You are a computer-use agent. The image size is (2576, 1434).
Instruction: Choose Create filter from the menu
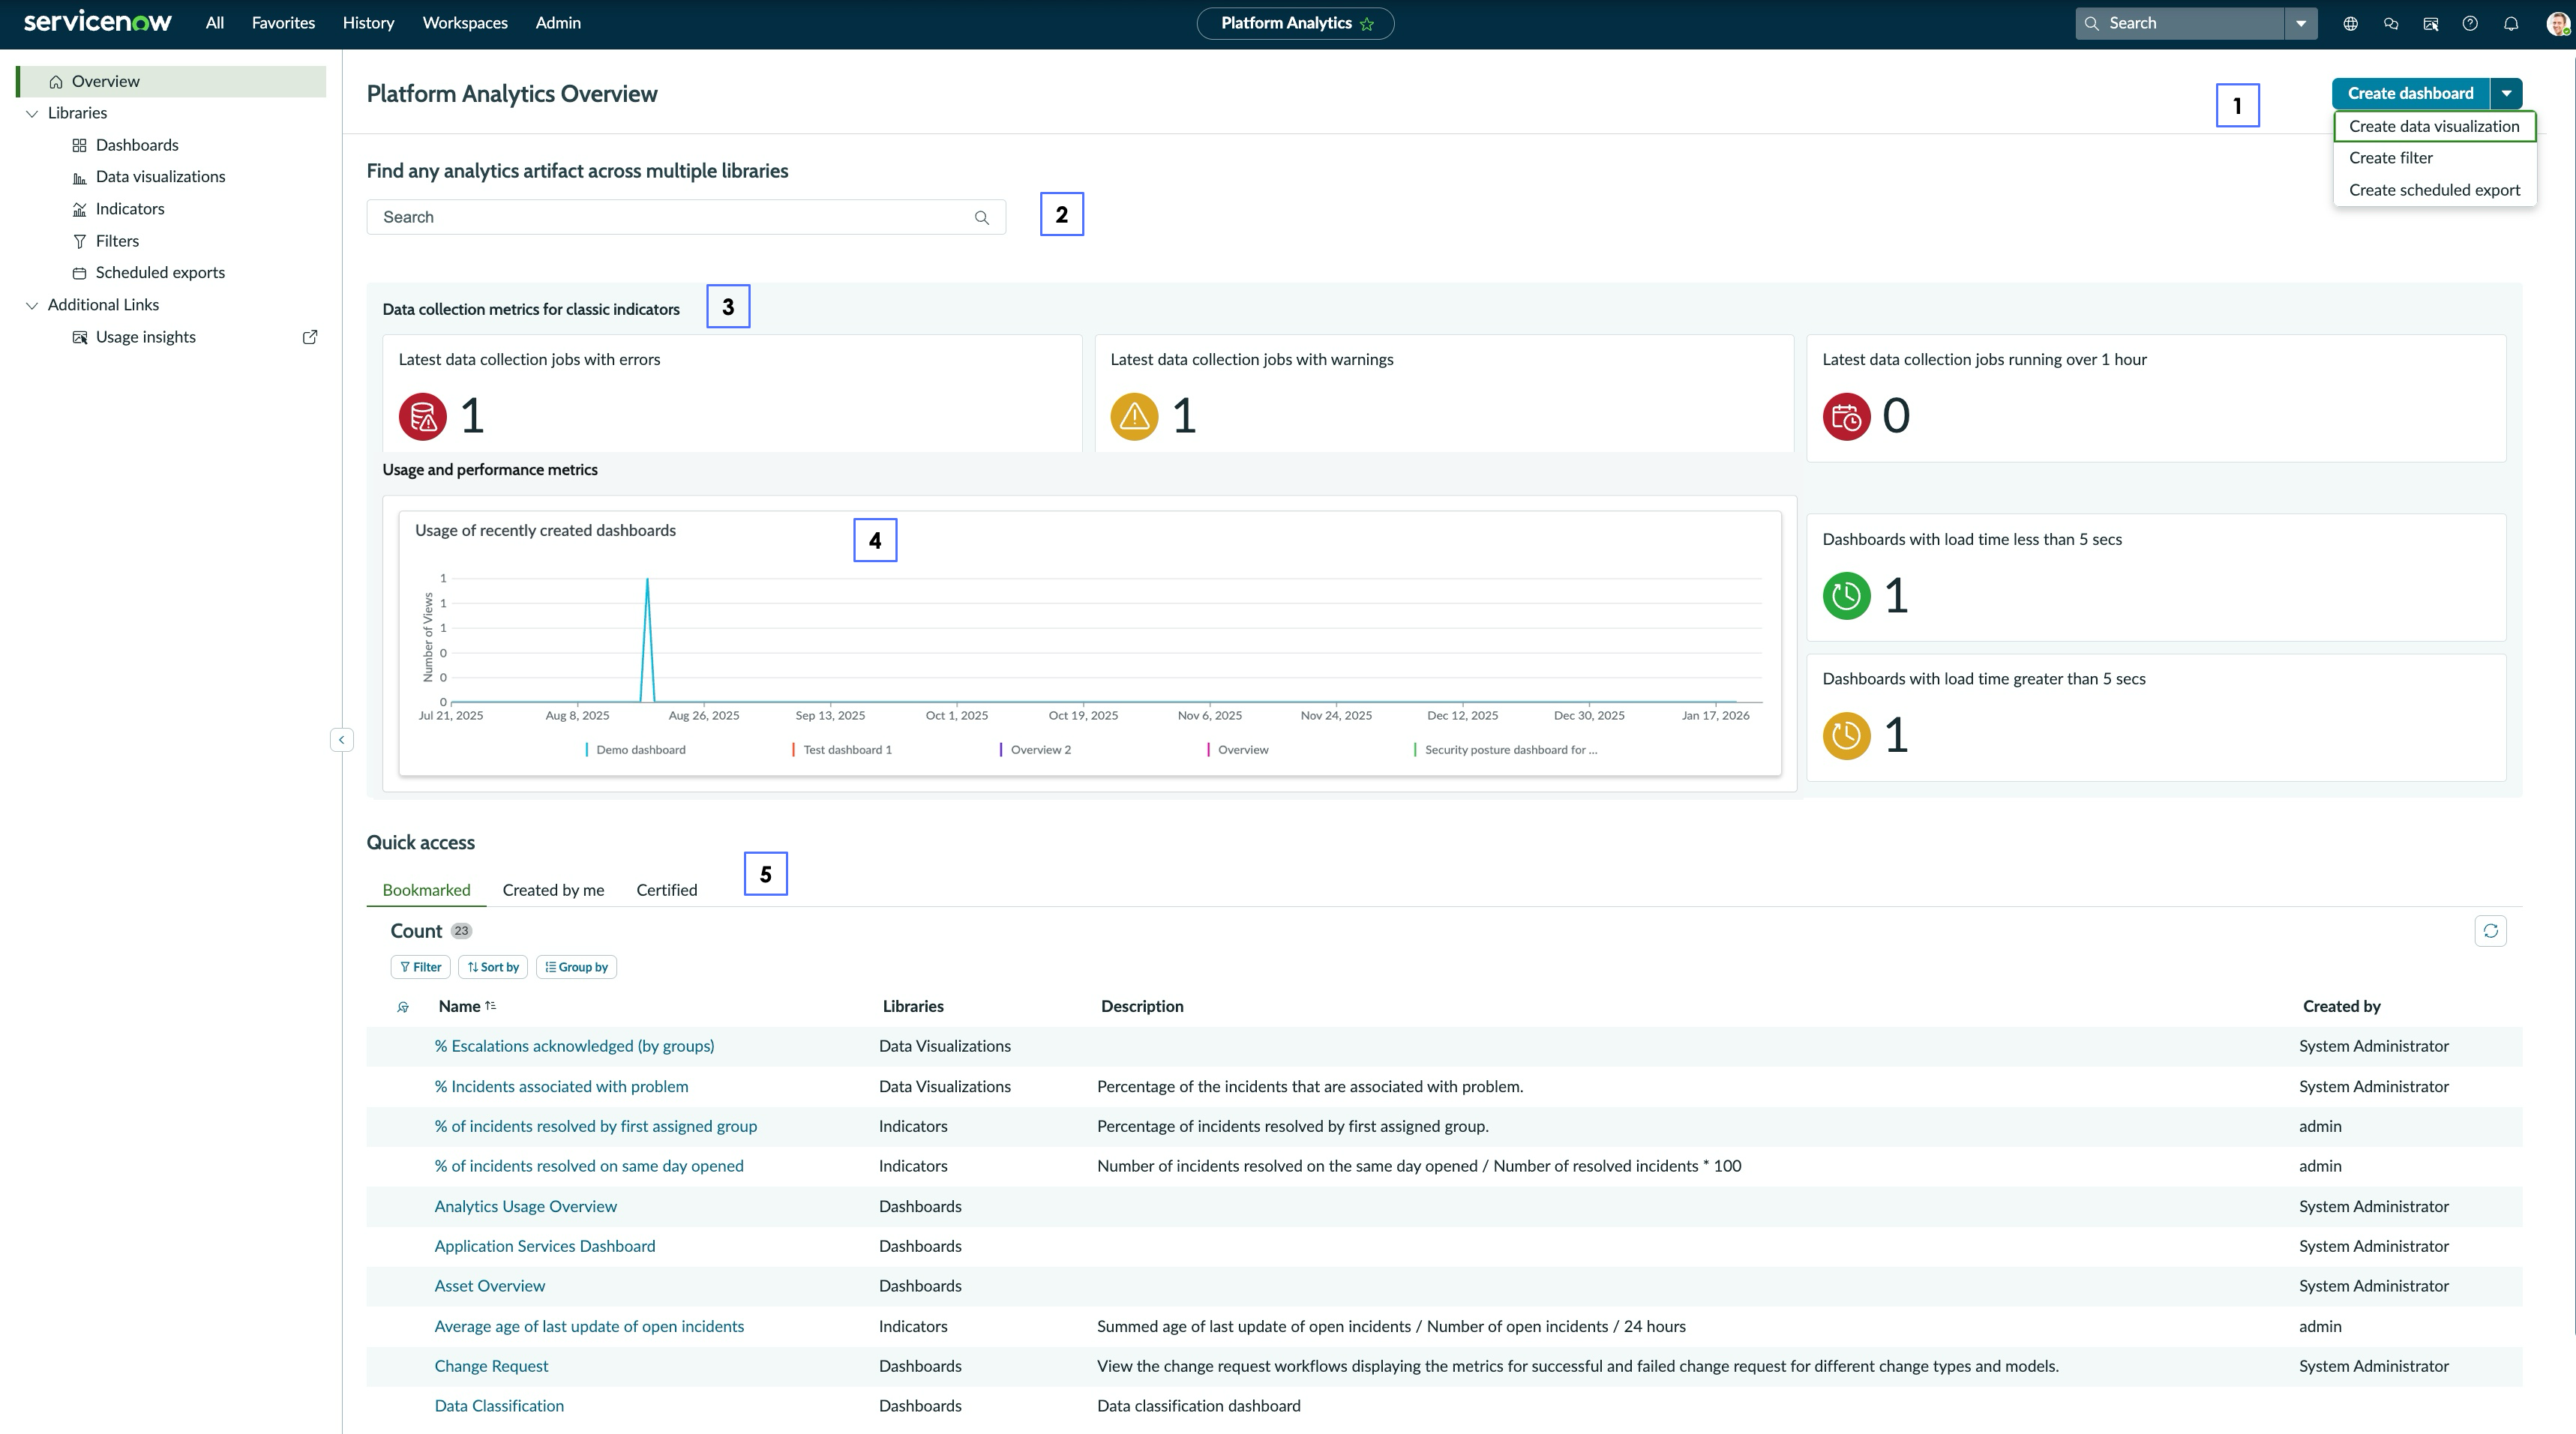click(2434, 158)
